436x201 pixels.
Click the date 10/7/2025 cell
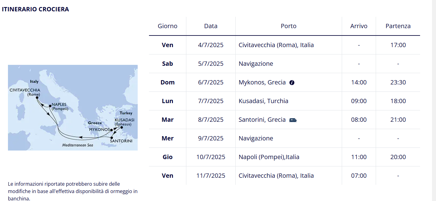click(x=211, y=157)
